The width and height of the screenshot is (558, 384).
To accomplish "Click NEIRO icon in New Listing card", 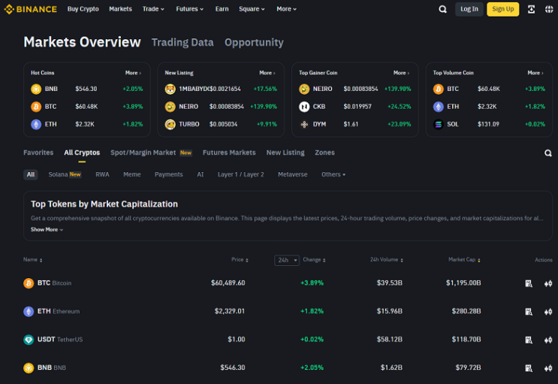I will click(170, 107).
